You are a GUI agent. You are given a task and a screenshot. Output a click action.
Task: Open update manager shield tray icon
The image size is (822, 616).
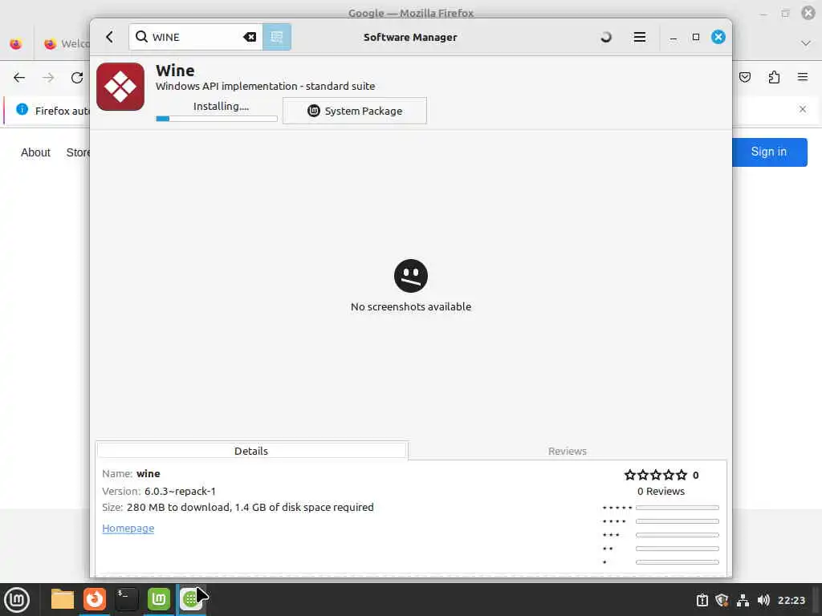tap(722, 600)
